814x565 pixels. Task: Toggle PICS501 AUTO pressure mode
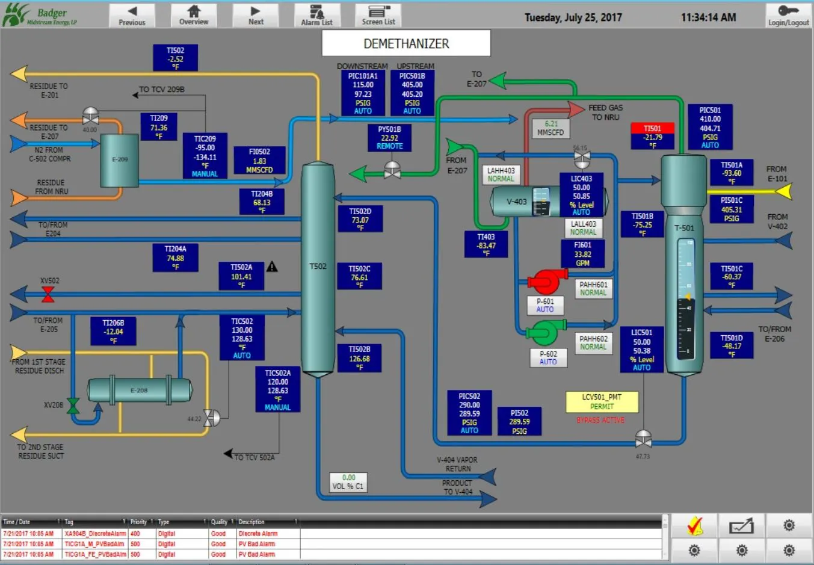(x=711, y=144)
